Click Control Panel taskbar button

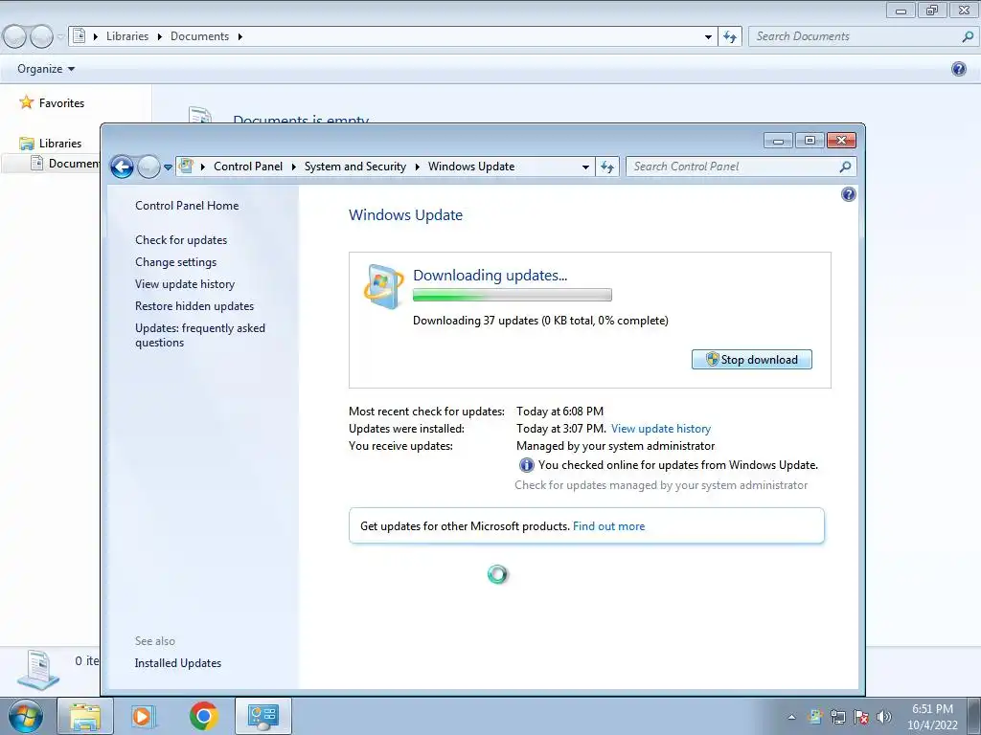click(262, 716)
